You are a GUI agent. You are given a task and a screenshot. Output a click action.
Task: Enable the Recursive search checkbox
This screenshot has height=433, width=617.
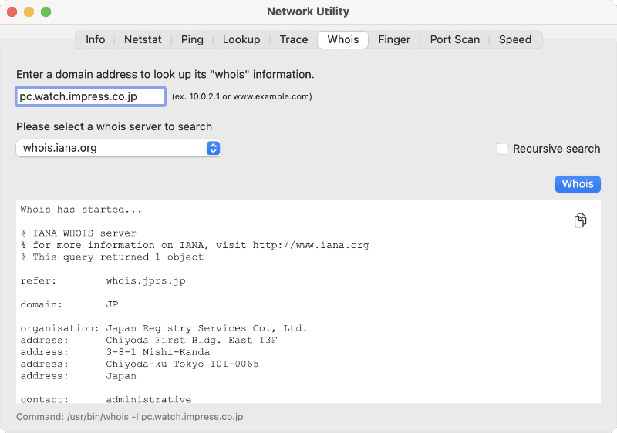coord(503,149)
